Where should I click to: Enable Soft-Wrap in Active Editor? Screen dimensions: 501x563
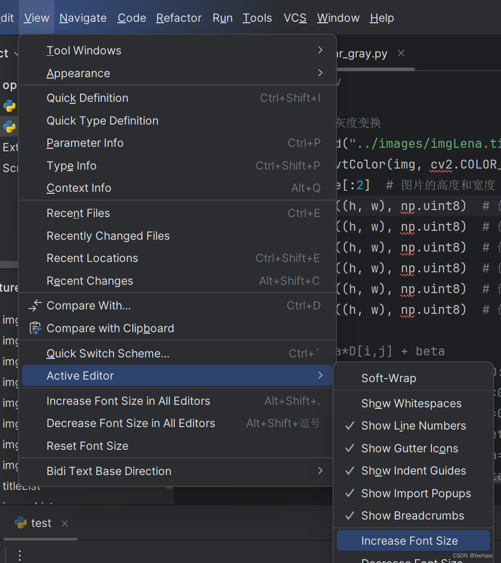388,378
